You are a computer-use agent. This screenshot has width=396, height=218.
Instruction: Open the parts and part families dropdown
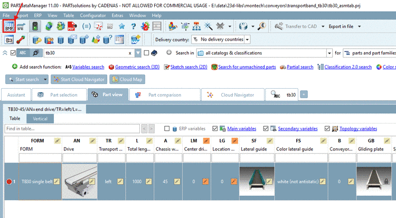pyautogui.click(x=370, y=53)
